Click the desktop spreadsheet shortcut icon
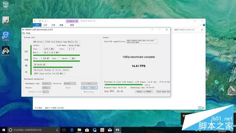The image size is (236, 133). tap(6, 21)
